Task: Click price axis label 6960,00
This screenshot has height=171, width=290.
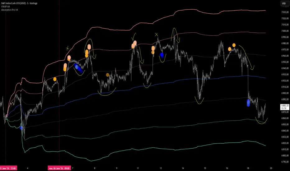Action: click(x=285, y=56)
